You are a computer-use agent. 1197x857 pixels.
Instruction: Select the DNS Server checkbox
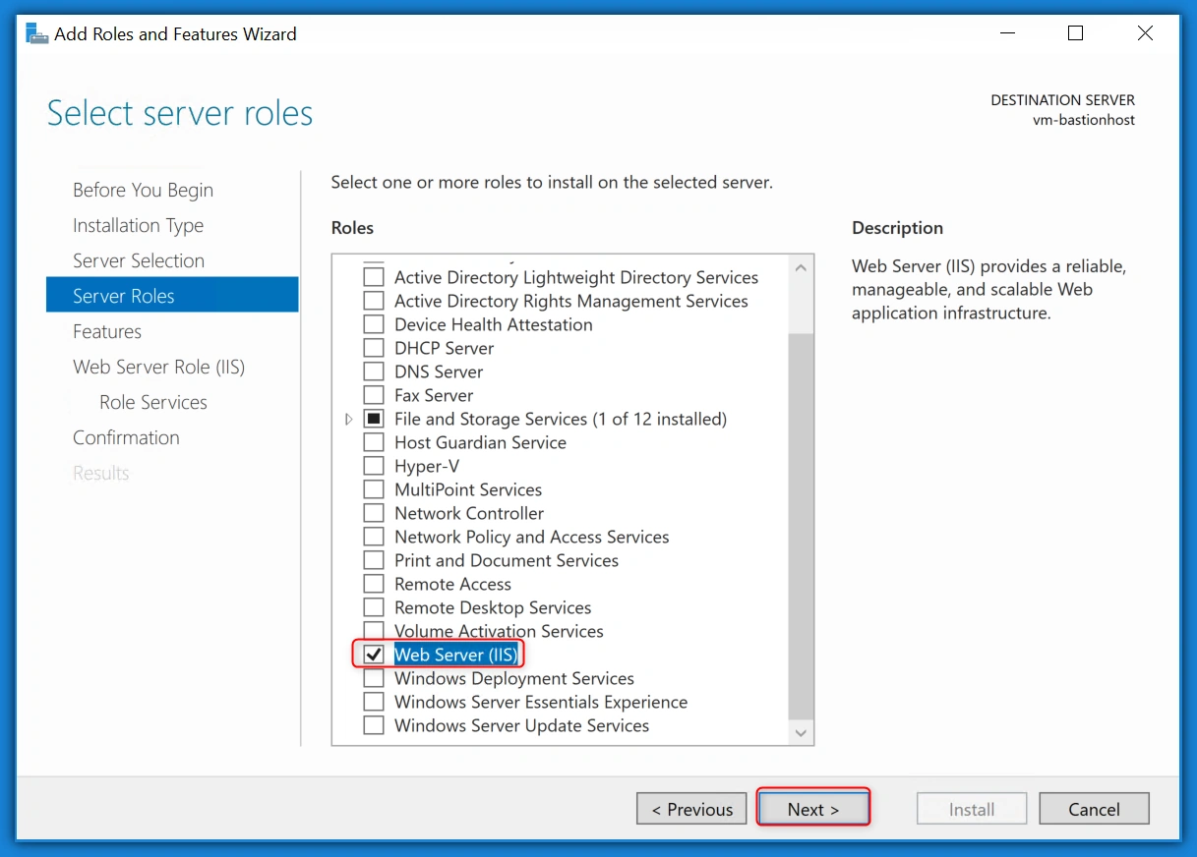point(374,371)
